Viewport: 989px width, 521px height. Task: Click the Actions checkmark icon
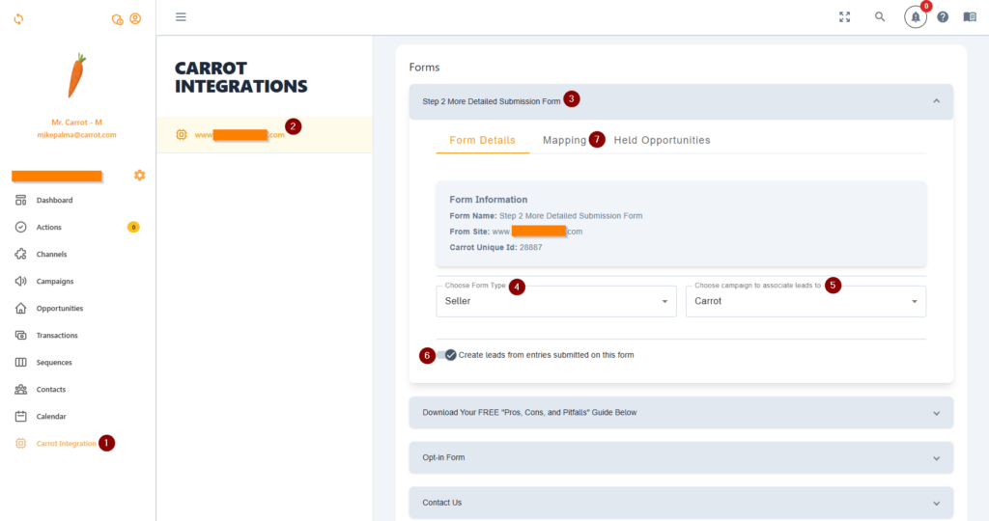point(21,227)
